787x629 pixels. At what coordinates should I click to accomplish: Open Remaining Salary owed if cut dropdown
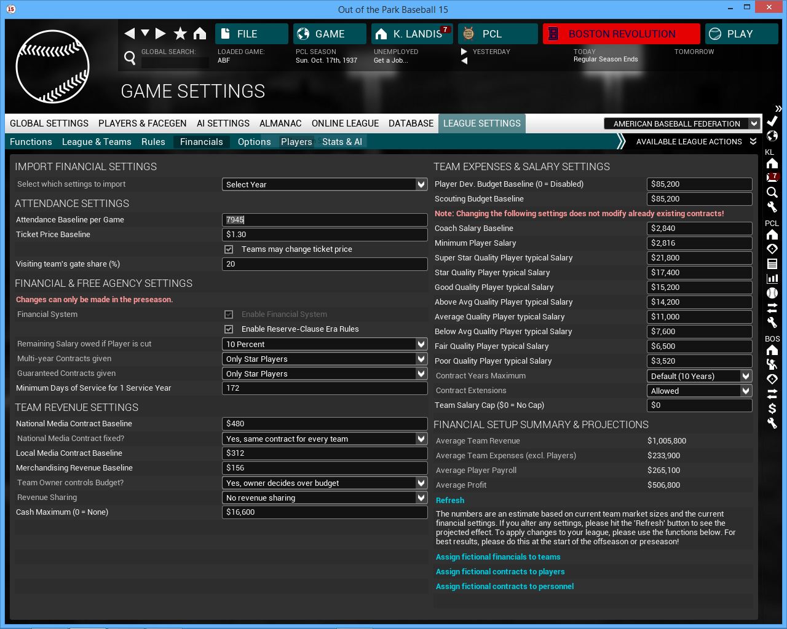(x=325, y=344)
